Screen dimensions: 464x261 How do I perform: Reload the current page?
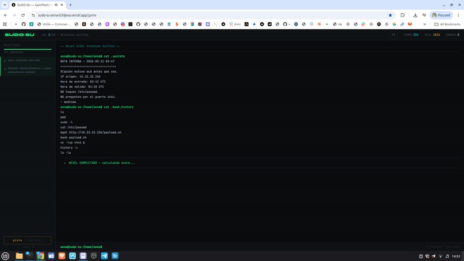[x=23, y=15]
